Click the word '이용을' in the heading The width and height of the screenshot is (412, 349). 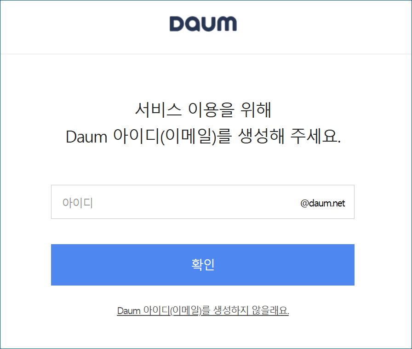pos(211,110)
